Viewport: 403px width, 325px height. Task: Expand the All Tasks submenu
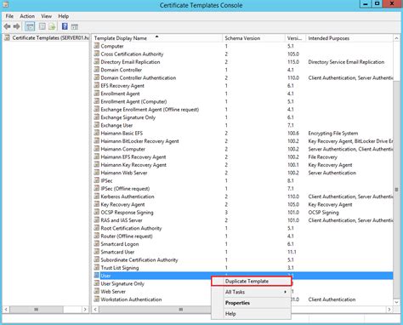tap(252, 292)
